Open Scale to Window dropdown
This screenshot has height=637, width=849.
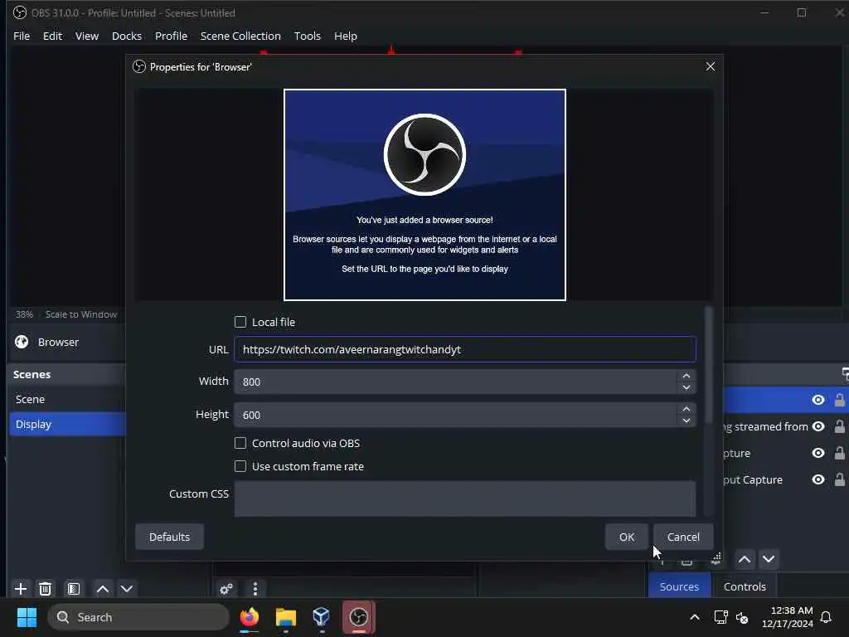click(x=81, y=314)
